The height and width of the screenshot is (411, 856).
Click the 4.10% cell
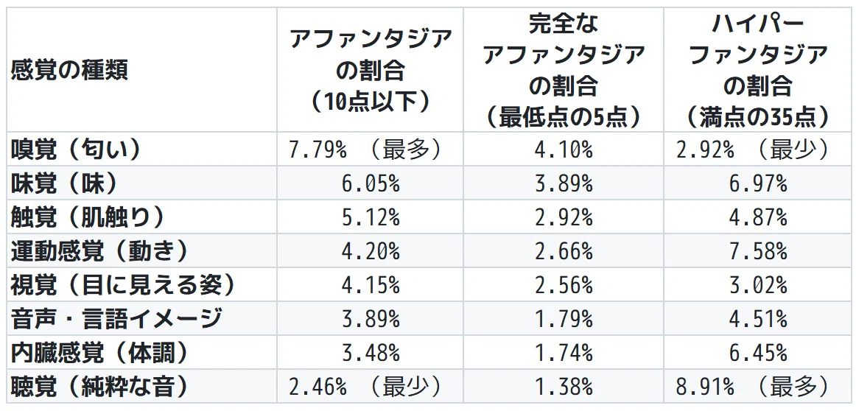564,149
